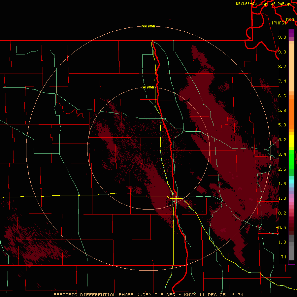Click the "11 DEC 25" date in the caption
297x297 pixels.
pos(213,295)
